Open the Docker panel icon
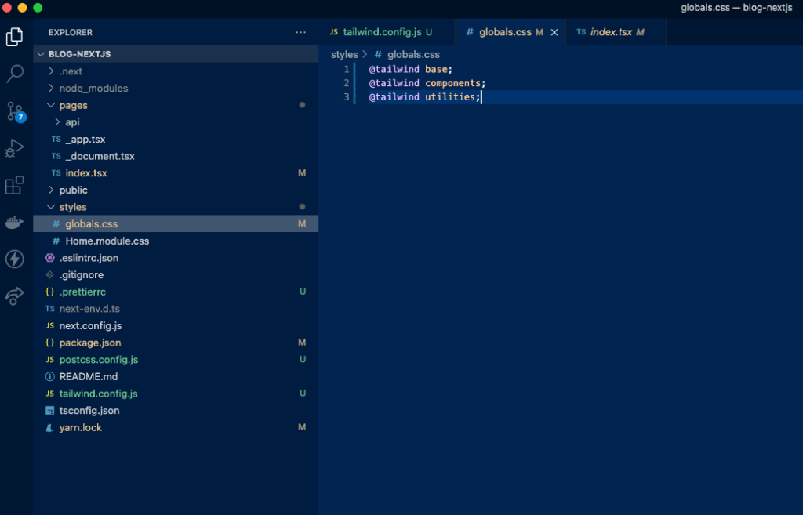This screenshot has width=803, height=515. tap(15, 223)
